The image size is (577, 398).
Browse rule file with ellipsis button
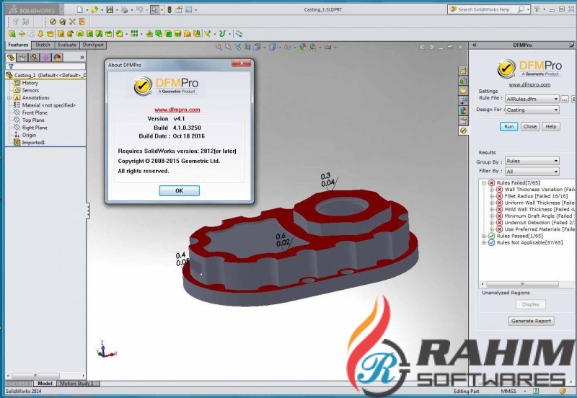565,99
